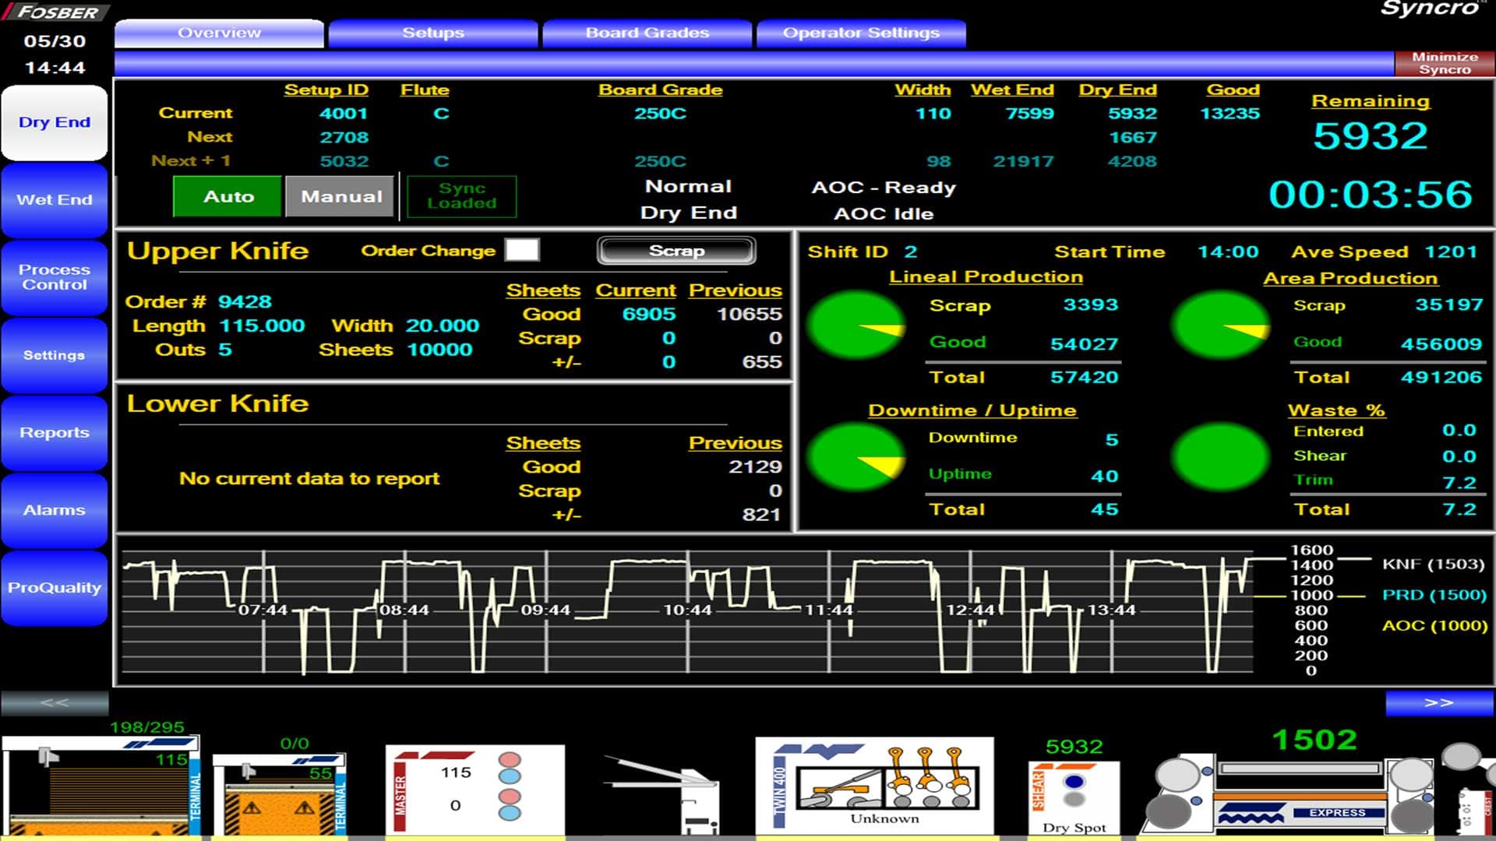Viewport: 1496px width, 841px height.
Task: Click the lower Terminal stacker icon showing 55
Action: tap(278, 794)
